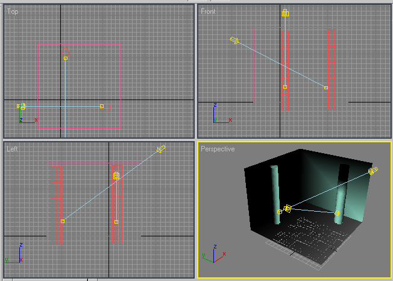Activate the Front viewport via its label
The height and width of the screenshot is (281, 393).
click(x=208, y=11)
